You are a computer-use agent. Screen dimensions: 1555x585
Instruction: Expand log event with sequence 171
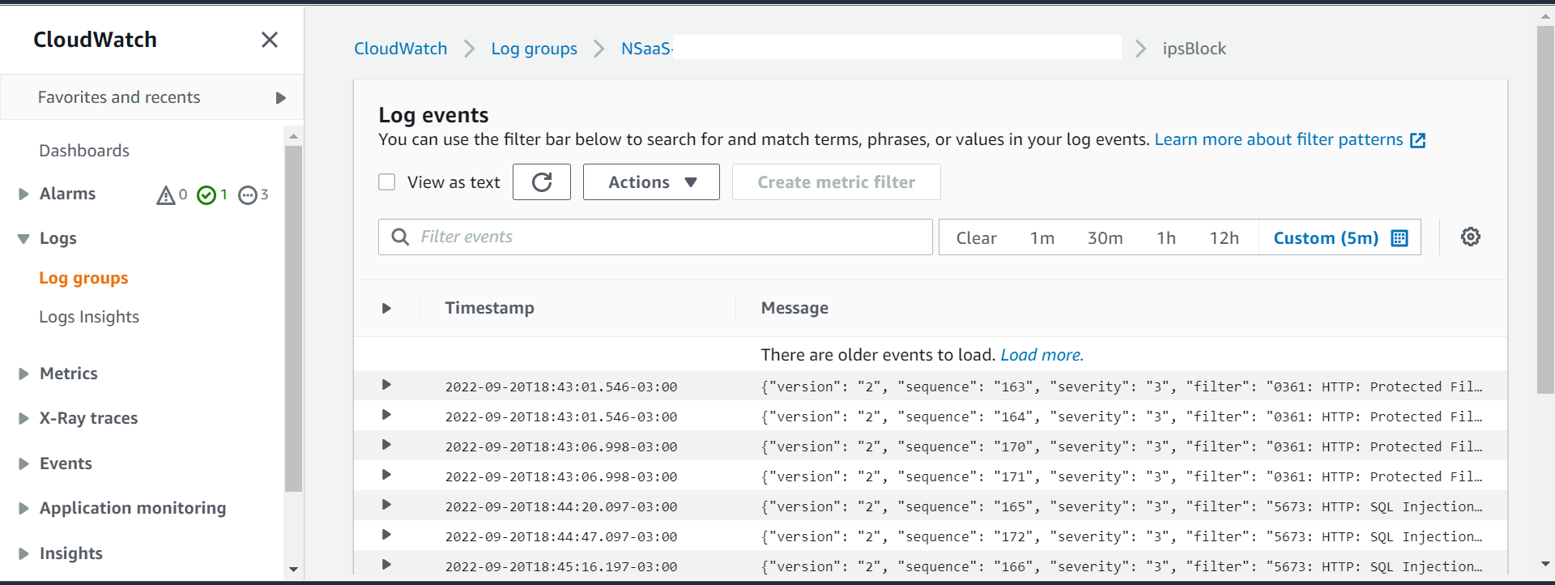386,475
